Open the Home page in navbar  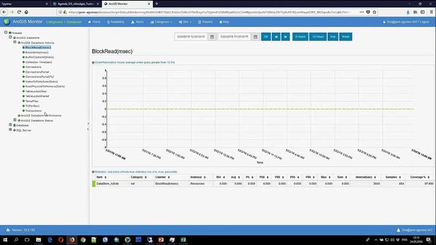coord(94,22)
